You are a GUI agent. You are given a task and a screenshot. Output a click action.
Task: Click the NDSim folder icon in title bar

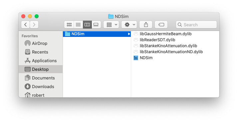tap(111, 16)
